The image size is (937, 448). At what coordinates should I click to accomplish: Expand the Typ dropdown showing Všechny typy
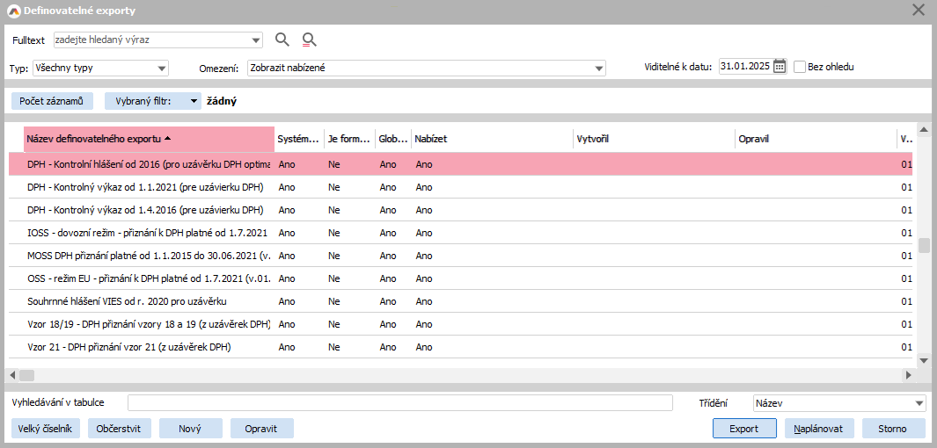[162, 68]
